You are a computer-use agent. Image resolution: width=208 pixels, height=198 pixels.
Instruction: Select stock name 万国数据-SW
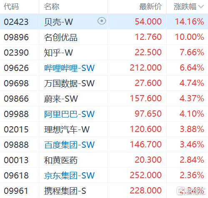(69, 83)
